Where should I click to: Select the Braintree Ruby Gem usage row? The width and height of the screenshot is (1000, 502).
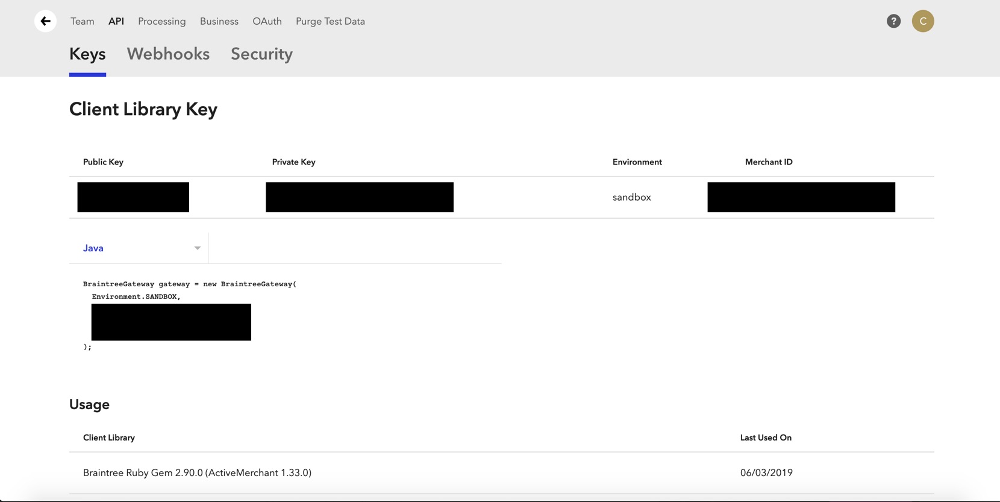(x=197, y=473)
